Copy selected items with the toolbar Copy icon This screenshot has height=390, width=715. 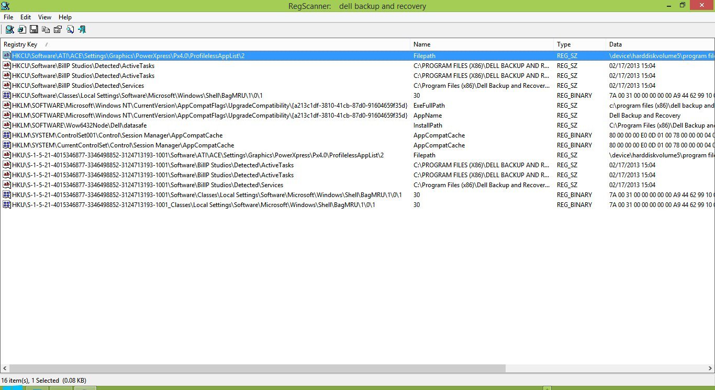[46, 29]
